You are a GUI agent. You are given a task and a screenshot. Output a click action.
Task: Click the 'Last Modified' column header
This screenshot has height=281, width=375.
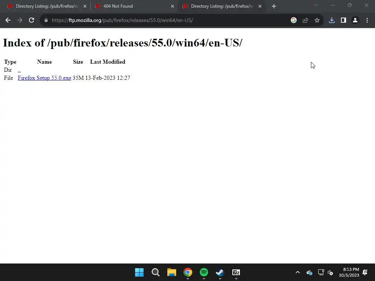(x=108, y=62)
